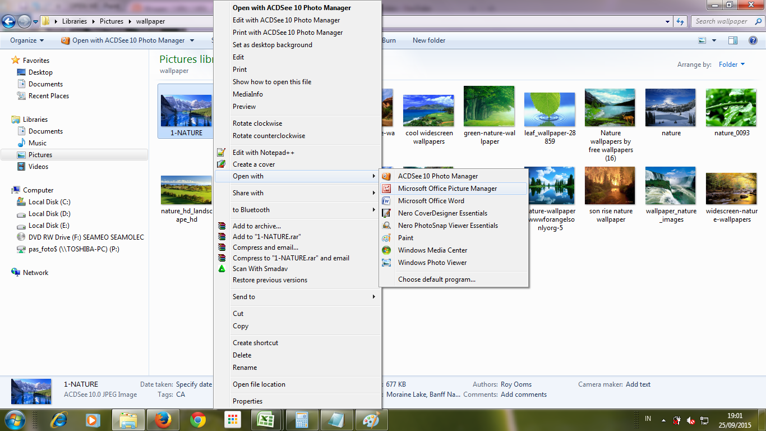This screenshot has width=766, height=431.
Task: Select the 1-NATURE thumbnail
Action: pos(186,111)
